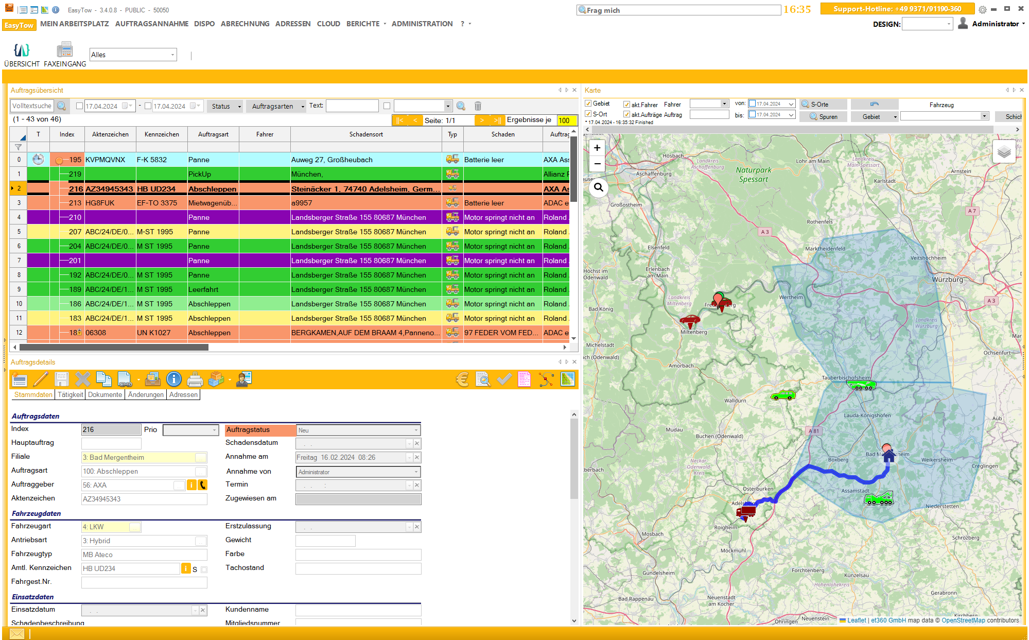Uncheck the S-Ort checkbox
1029x640 pixels.
pyautogui.click(x=588, y=114)
